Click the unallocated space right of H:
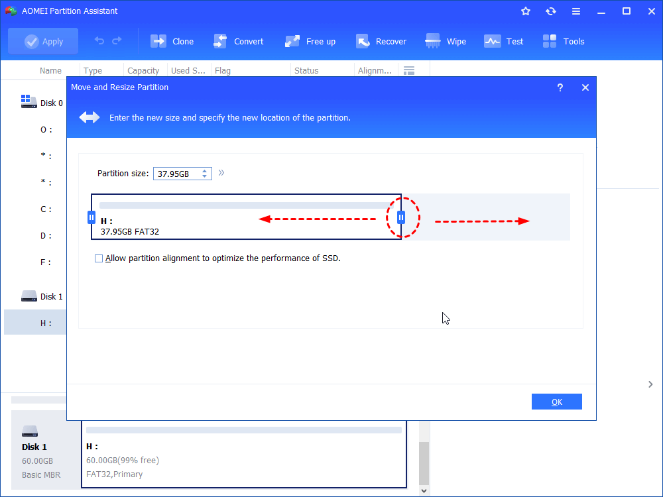663x497 pixels. [486, 217]
